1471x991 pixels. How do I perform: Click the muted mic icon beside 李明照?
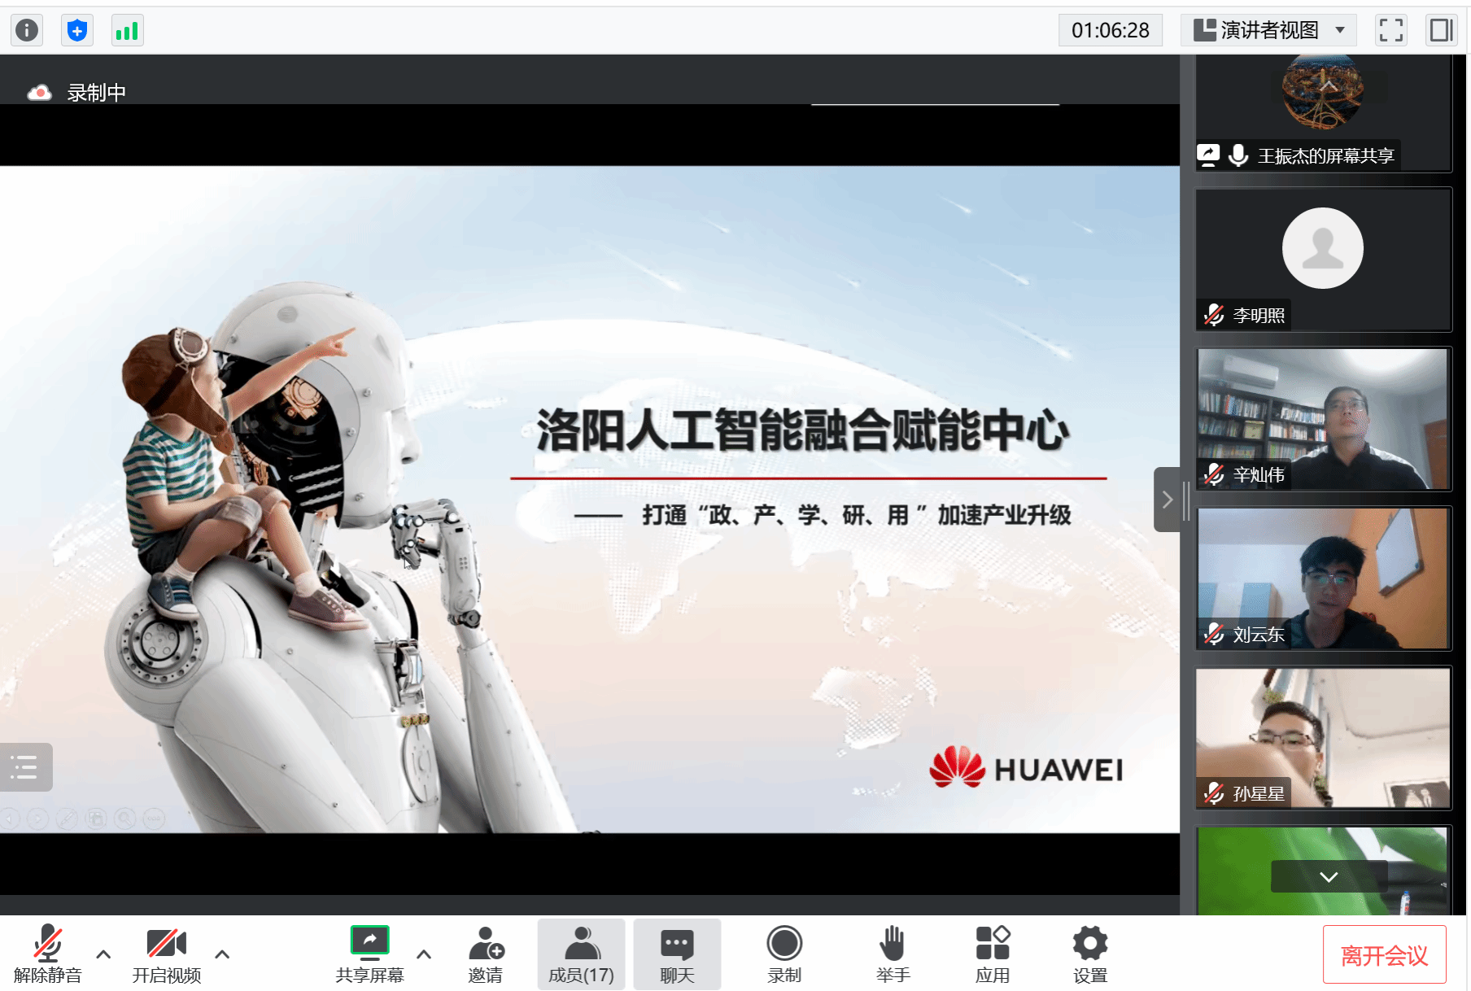click(x=1214, y=315)
